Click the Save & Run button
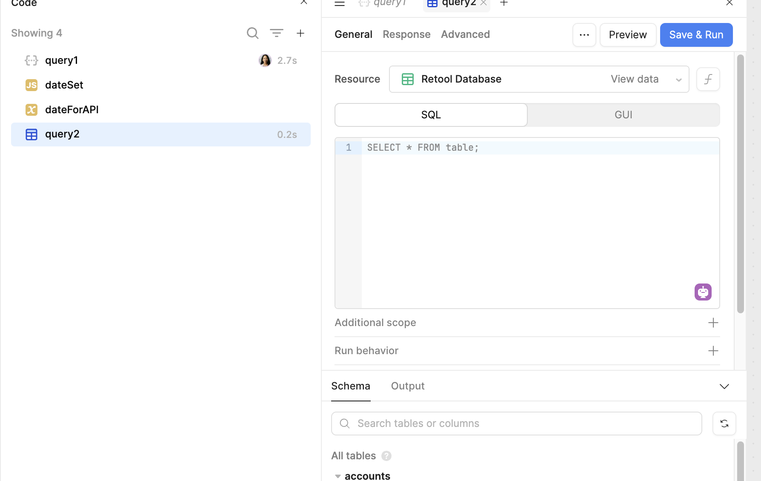This screenshot has width=761, height=481. pyautogui.click(x=696, y=35)
